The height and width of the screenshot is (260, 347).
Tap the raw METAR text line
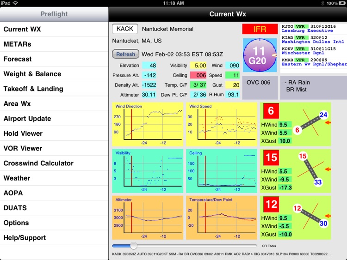(221, 254)
